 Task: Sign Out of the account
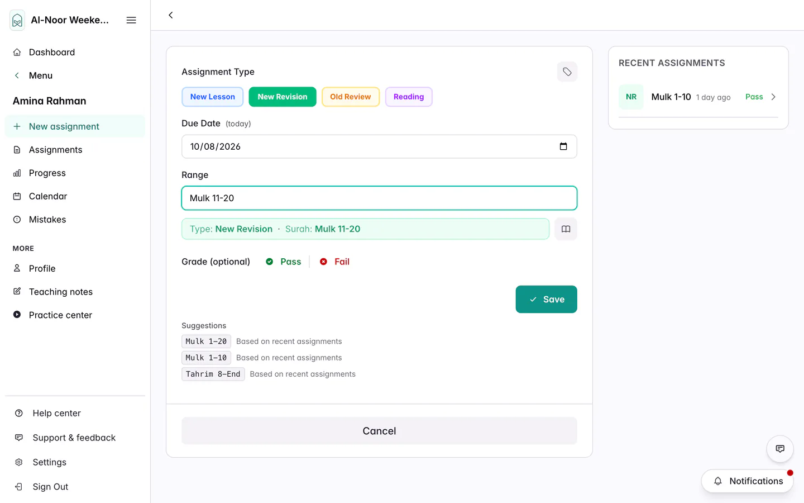click(75, 487)
